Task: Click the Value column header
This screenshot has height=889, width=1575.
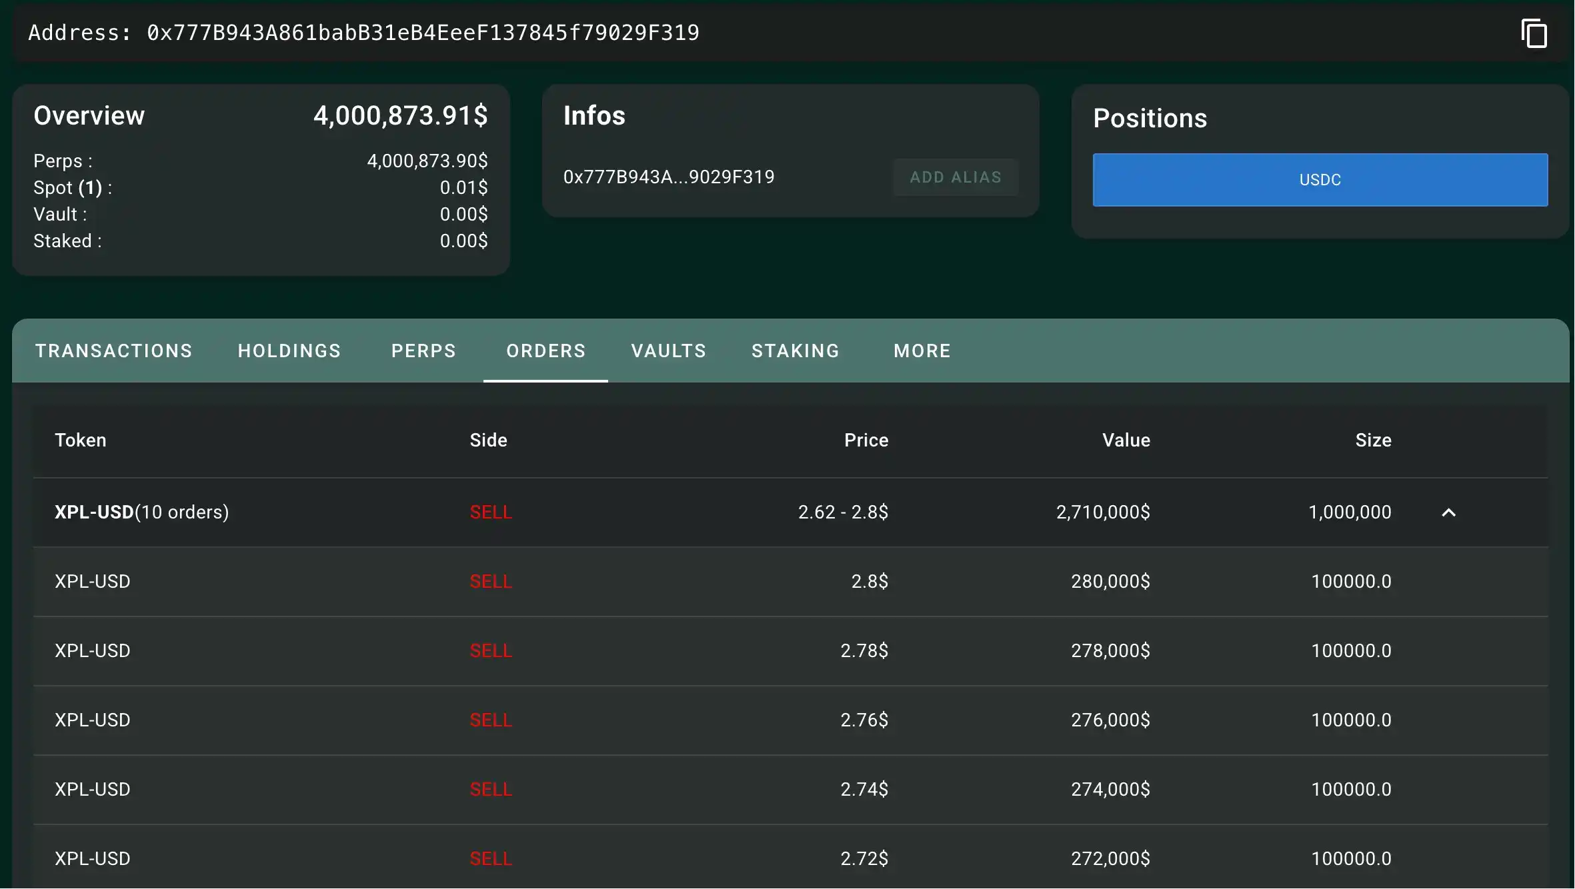Action: pos(1126,441)
